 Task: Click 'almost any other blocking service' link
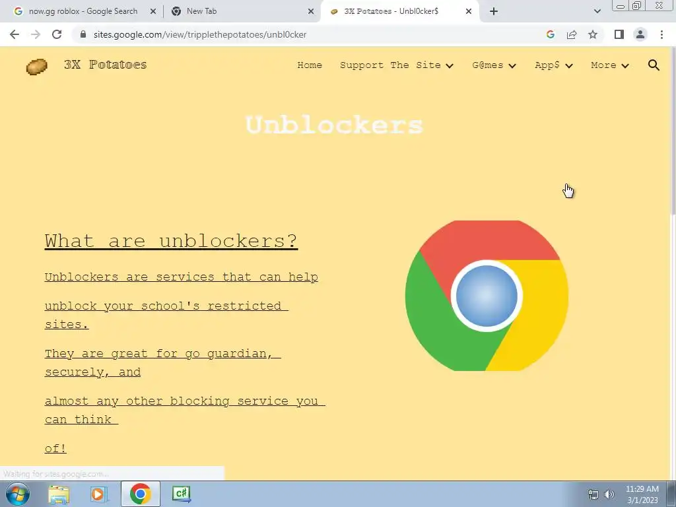(x=185, y=410)
